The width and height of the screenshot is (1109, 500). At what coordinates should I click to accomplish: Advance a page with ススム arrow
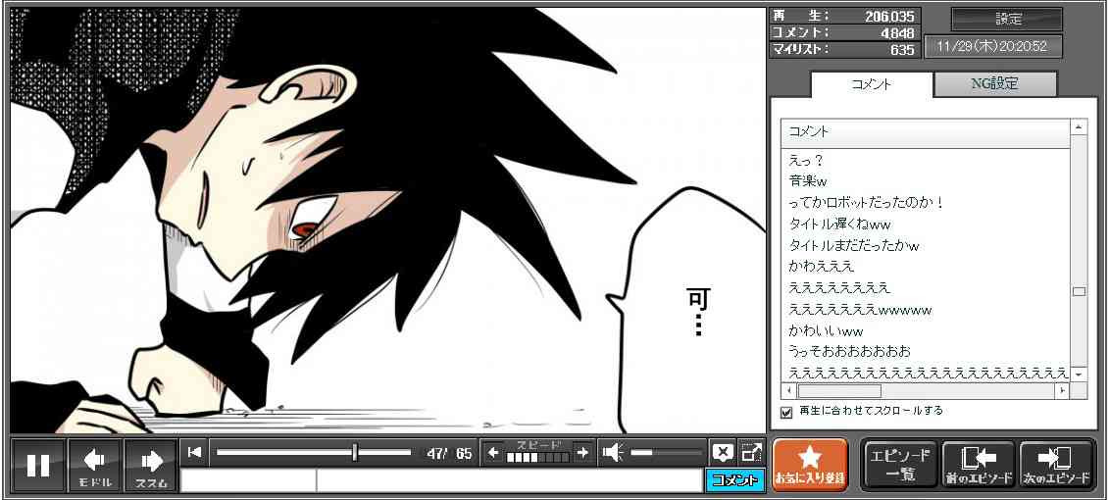click(x=151, y=465)
